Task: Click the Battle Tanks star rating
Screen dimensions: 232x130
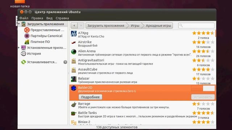Action: (203, 113)
